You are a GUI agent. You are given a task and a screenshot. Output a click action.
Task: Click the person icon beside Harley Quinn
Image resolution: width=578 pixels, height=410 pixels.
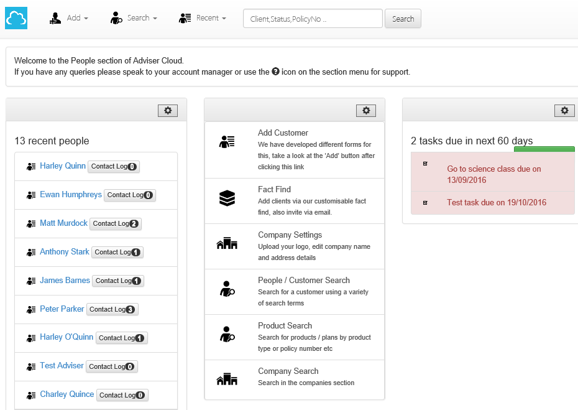[31, 167]
